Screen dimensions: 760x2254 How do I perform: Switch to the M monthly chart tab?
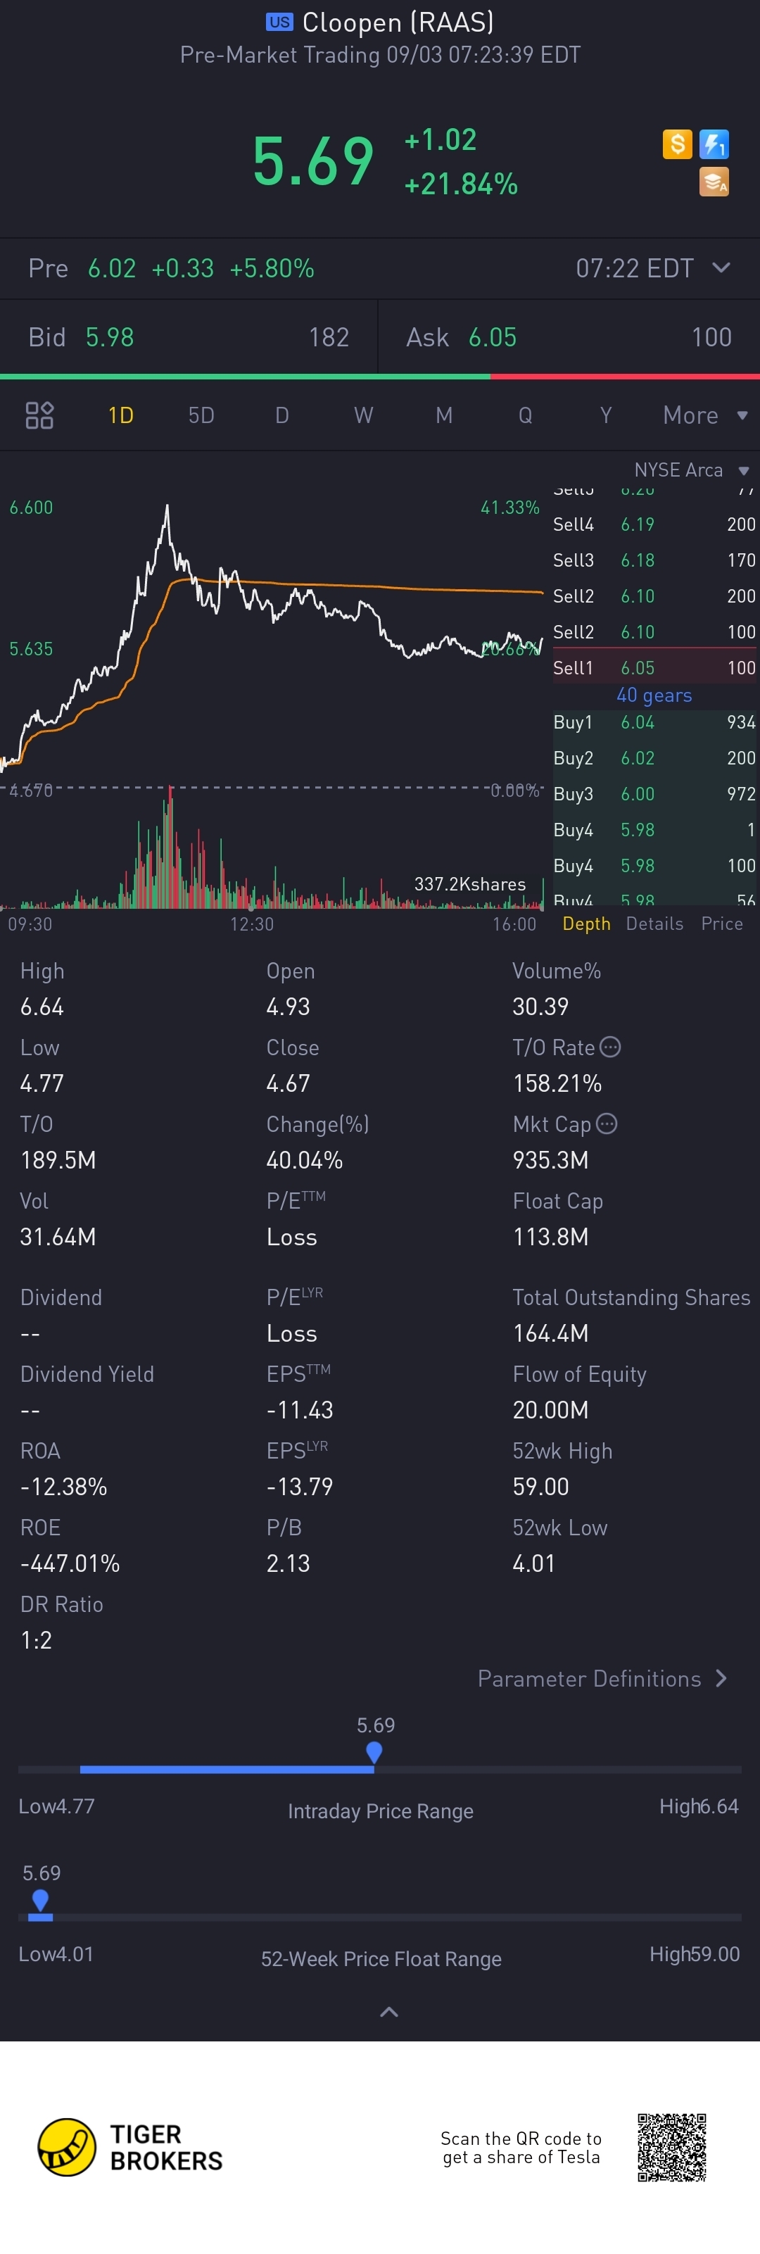(444, 415)
